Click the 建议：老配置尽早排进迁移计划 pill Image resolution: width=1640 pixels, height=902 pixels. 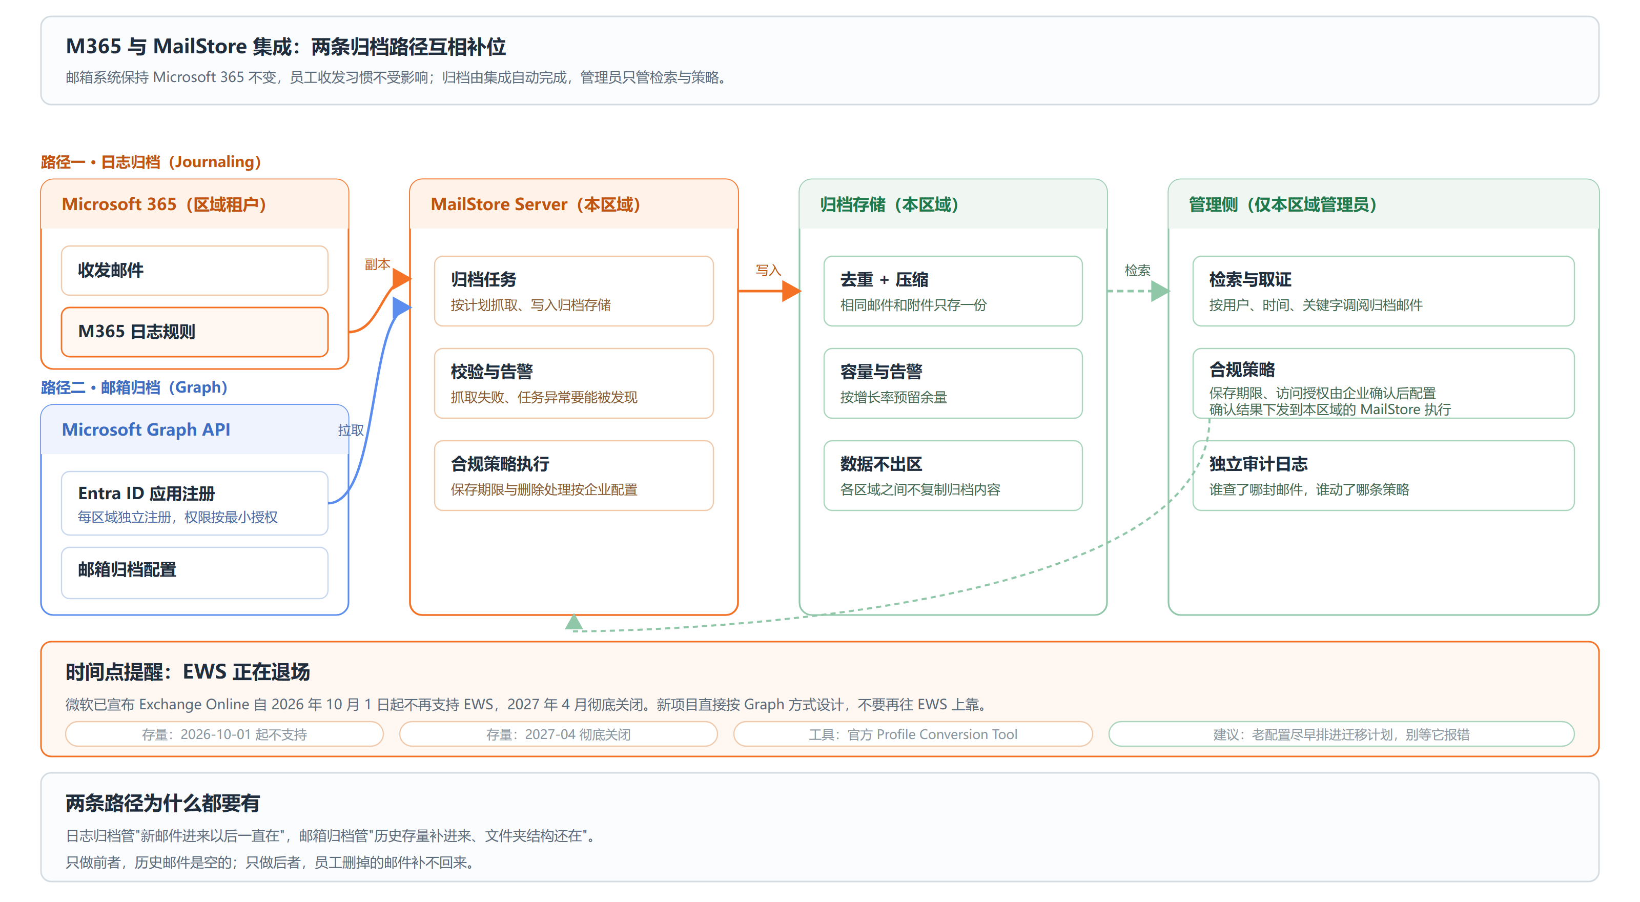click(1341, 734)
